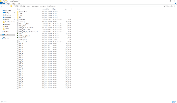Open OneDrive in the sidebar

7,32
